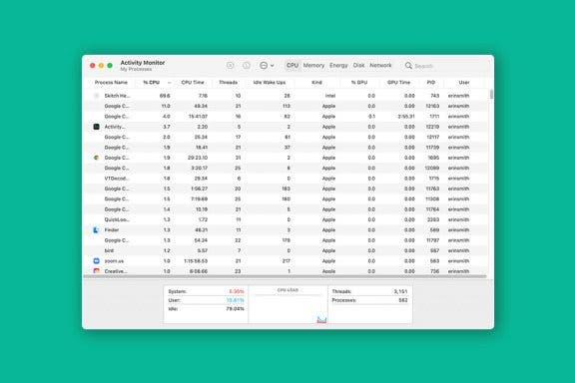This screenshot has width=575, height=383.
Task: Click the vertical scrollbar of process list
Action: [x=491, y=94]
